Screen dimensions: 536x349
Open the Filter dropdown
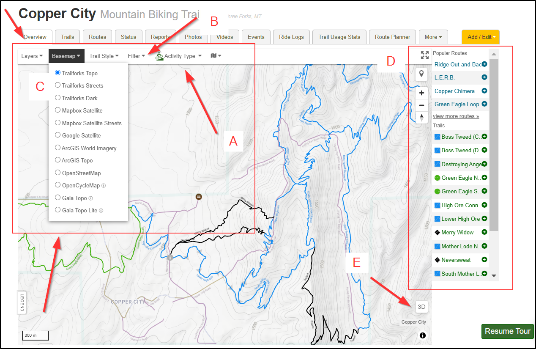pyautogui.click(x=137, y=56)
